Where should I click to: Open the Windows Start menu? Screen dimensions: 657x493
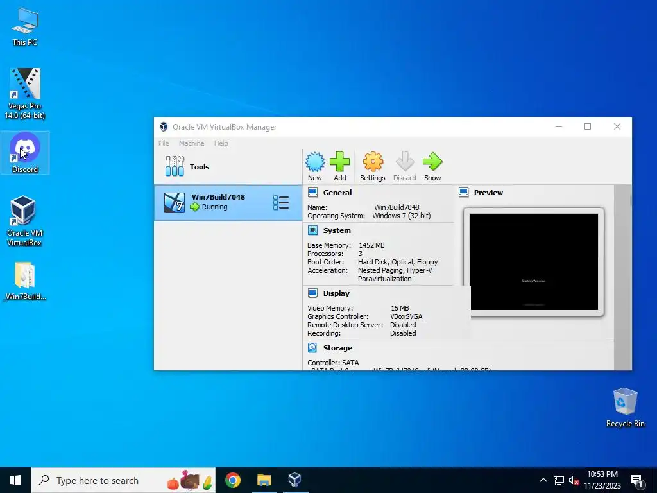(15, 480)
